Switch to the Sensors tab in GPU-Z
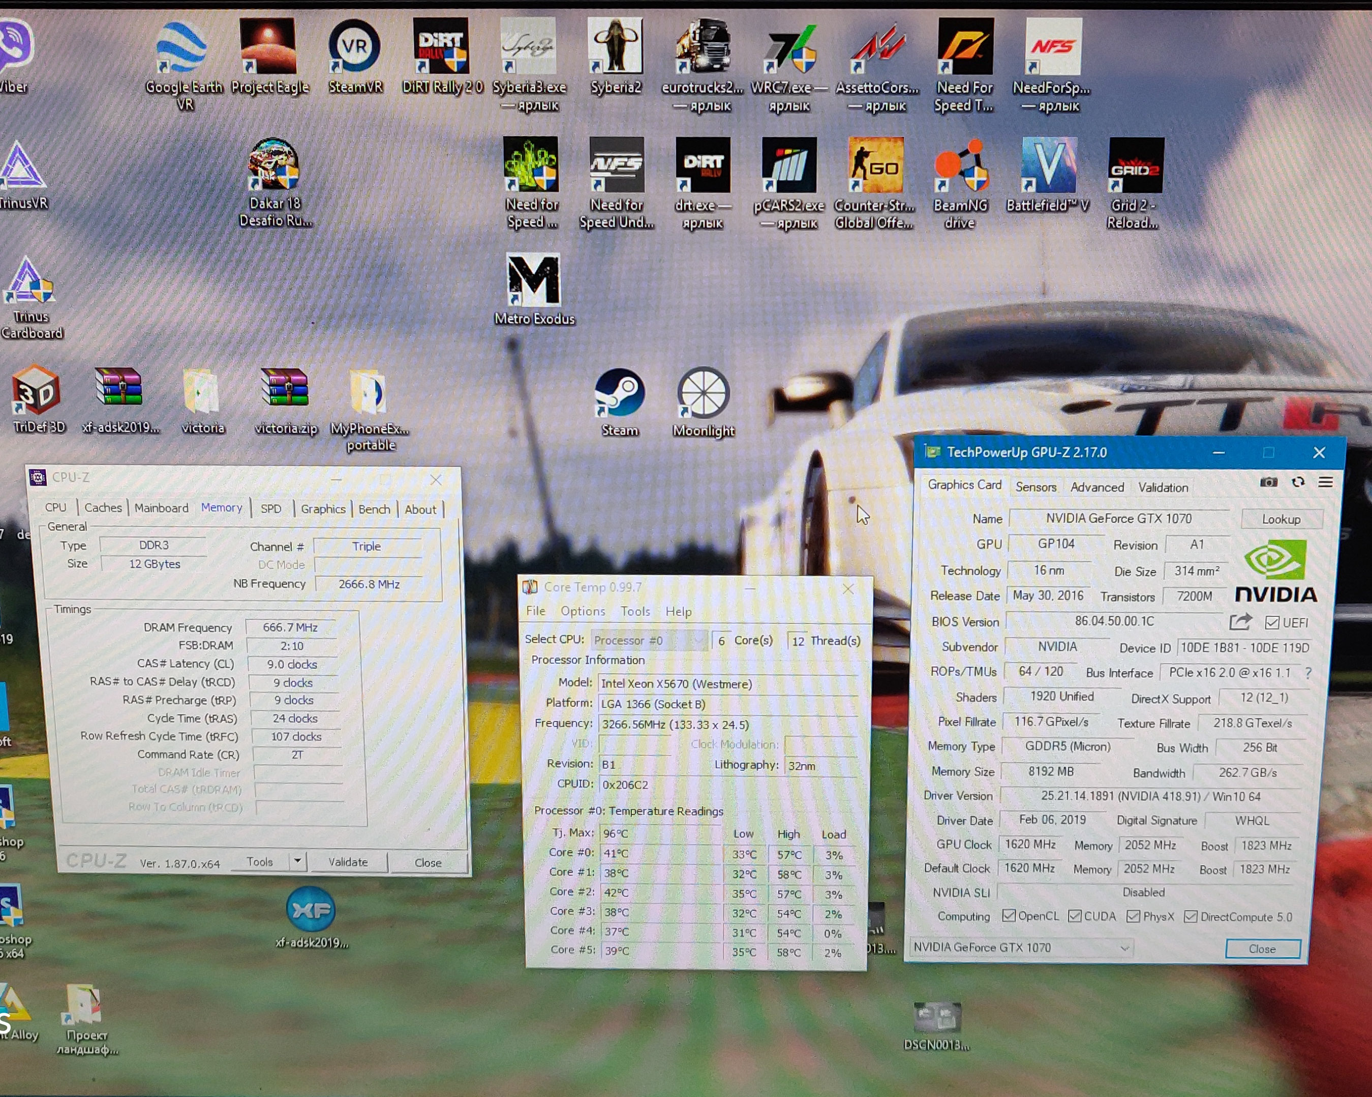 [x=1036, y=487]
